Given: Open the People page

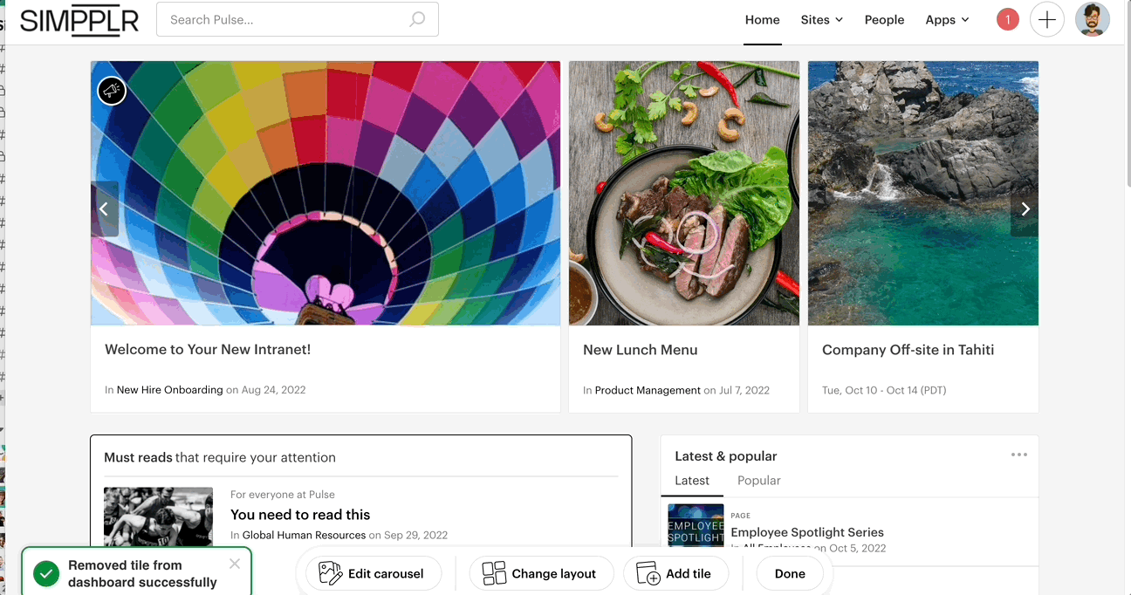Looking at the screenshot, I should (884, 19).
